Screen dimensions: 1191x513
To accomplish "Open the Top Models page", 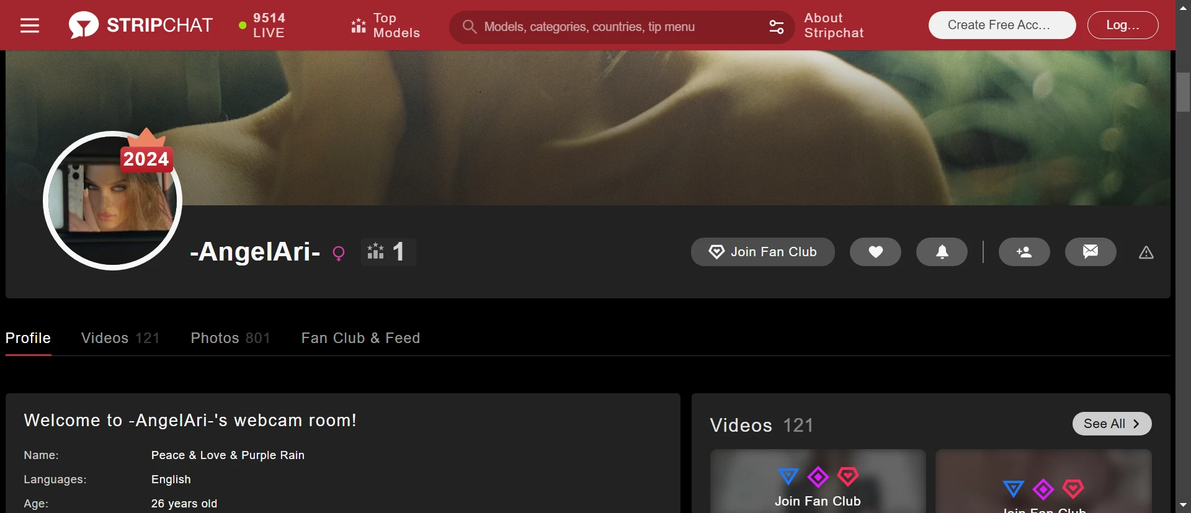I will coord(385,25).
